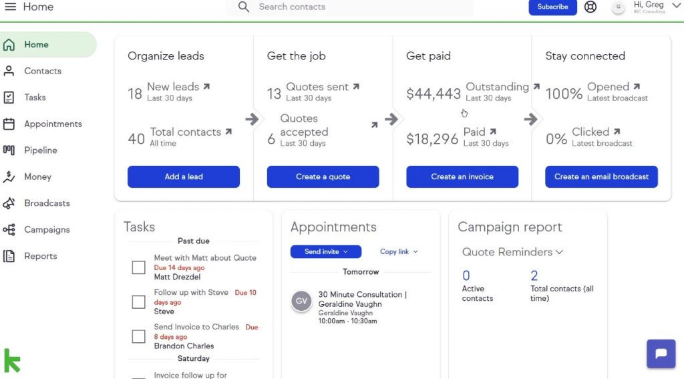The width and height of the screenshot is (684, 379).
Task: Click the Subscribe button
Action: click(x=552, y=7)
